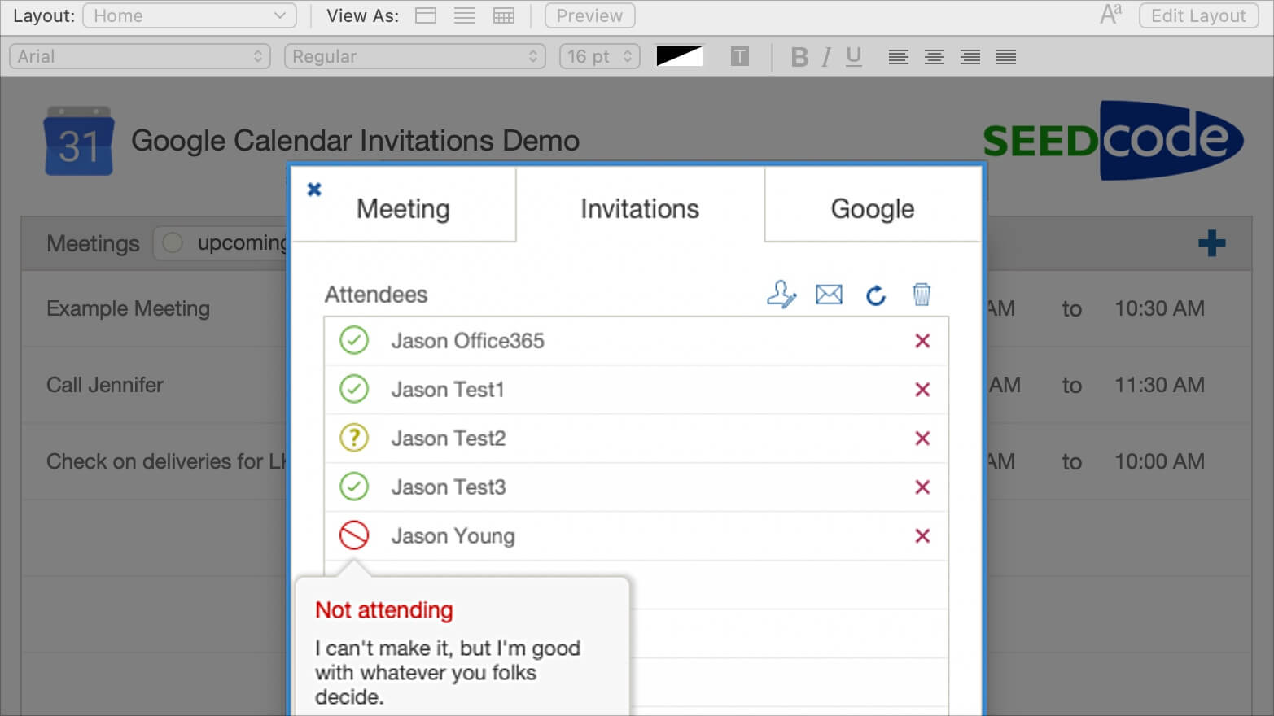Align text right
This screenshot has height=716, width=1274.
coord(970,56)
